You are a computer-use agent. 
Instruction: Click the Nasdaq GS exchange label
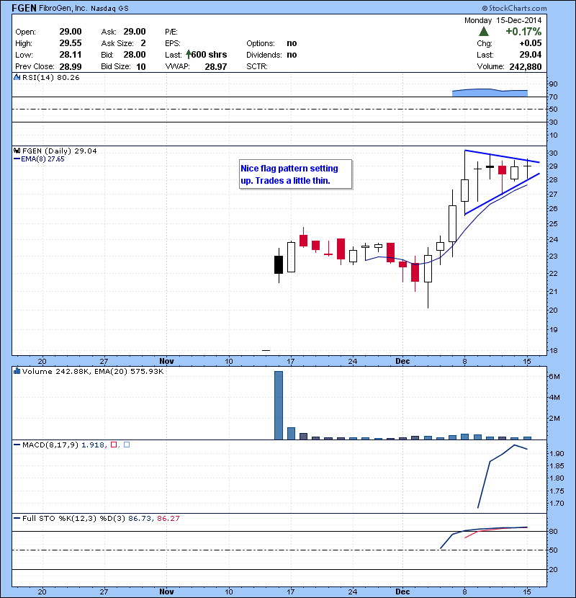click(109, 9)
